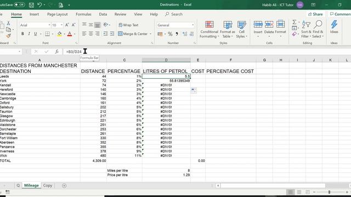Click Format cells button
The width and height of the screenshot is (351, 197).
point(280,28)
